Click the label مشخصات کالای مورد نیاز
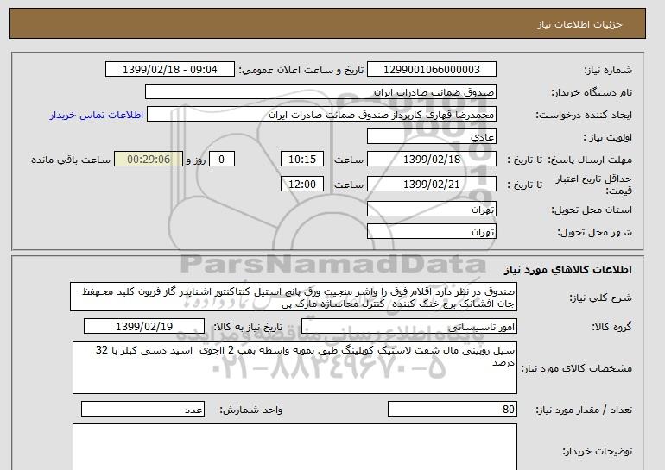Image resolution: width=665 pixels, height=470 pixels. click(577, 368)
